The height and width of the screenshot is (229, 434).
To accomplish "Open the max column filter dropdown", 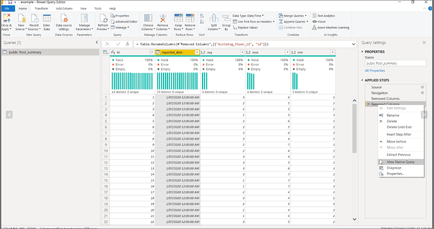I will click(287, 52).
